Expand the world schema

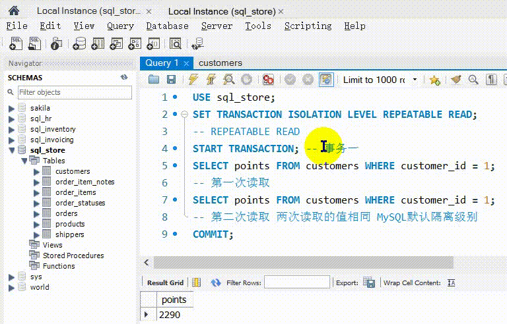12,288
